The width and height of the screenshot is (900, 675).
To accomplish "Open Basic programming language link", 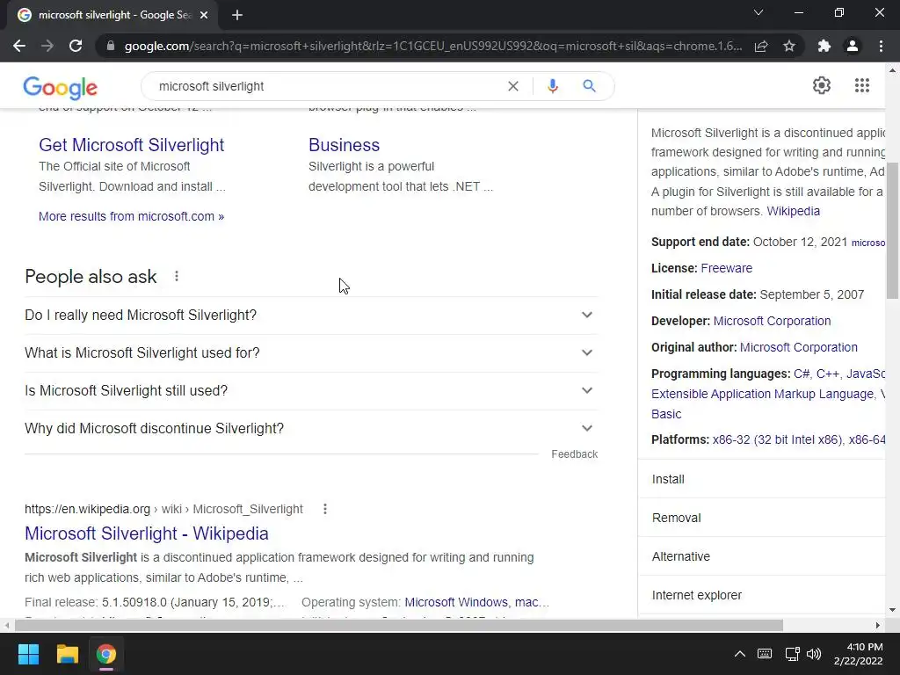I will coord(666,414).
